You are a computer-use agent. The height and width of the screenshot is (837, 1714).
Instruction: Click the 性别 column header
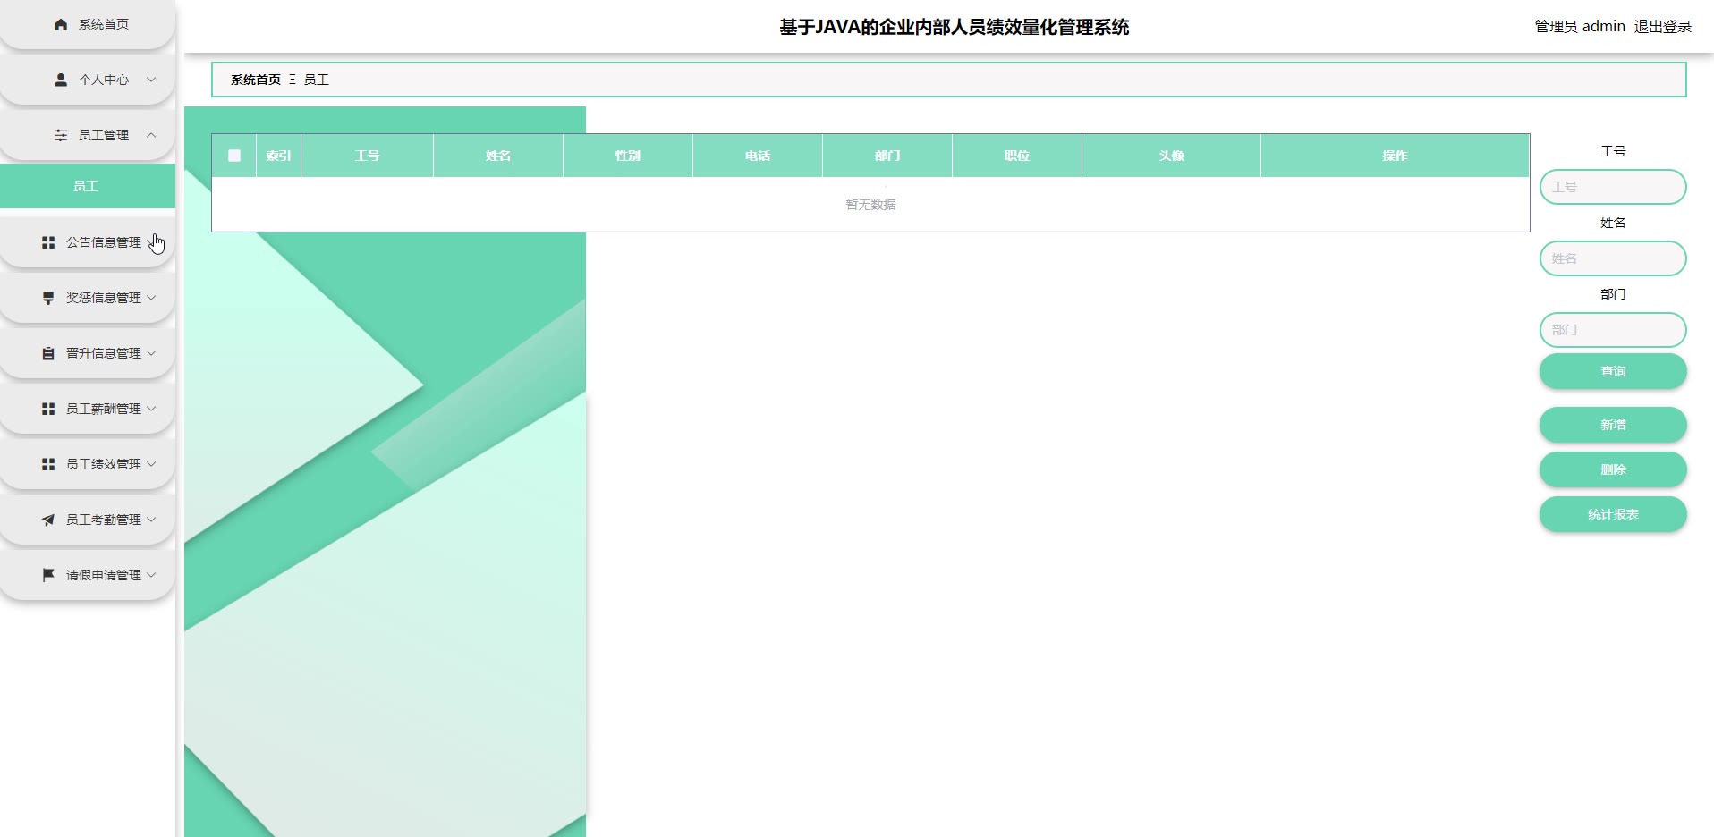[x=628, y=156]
